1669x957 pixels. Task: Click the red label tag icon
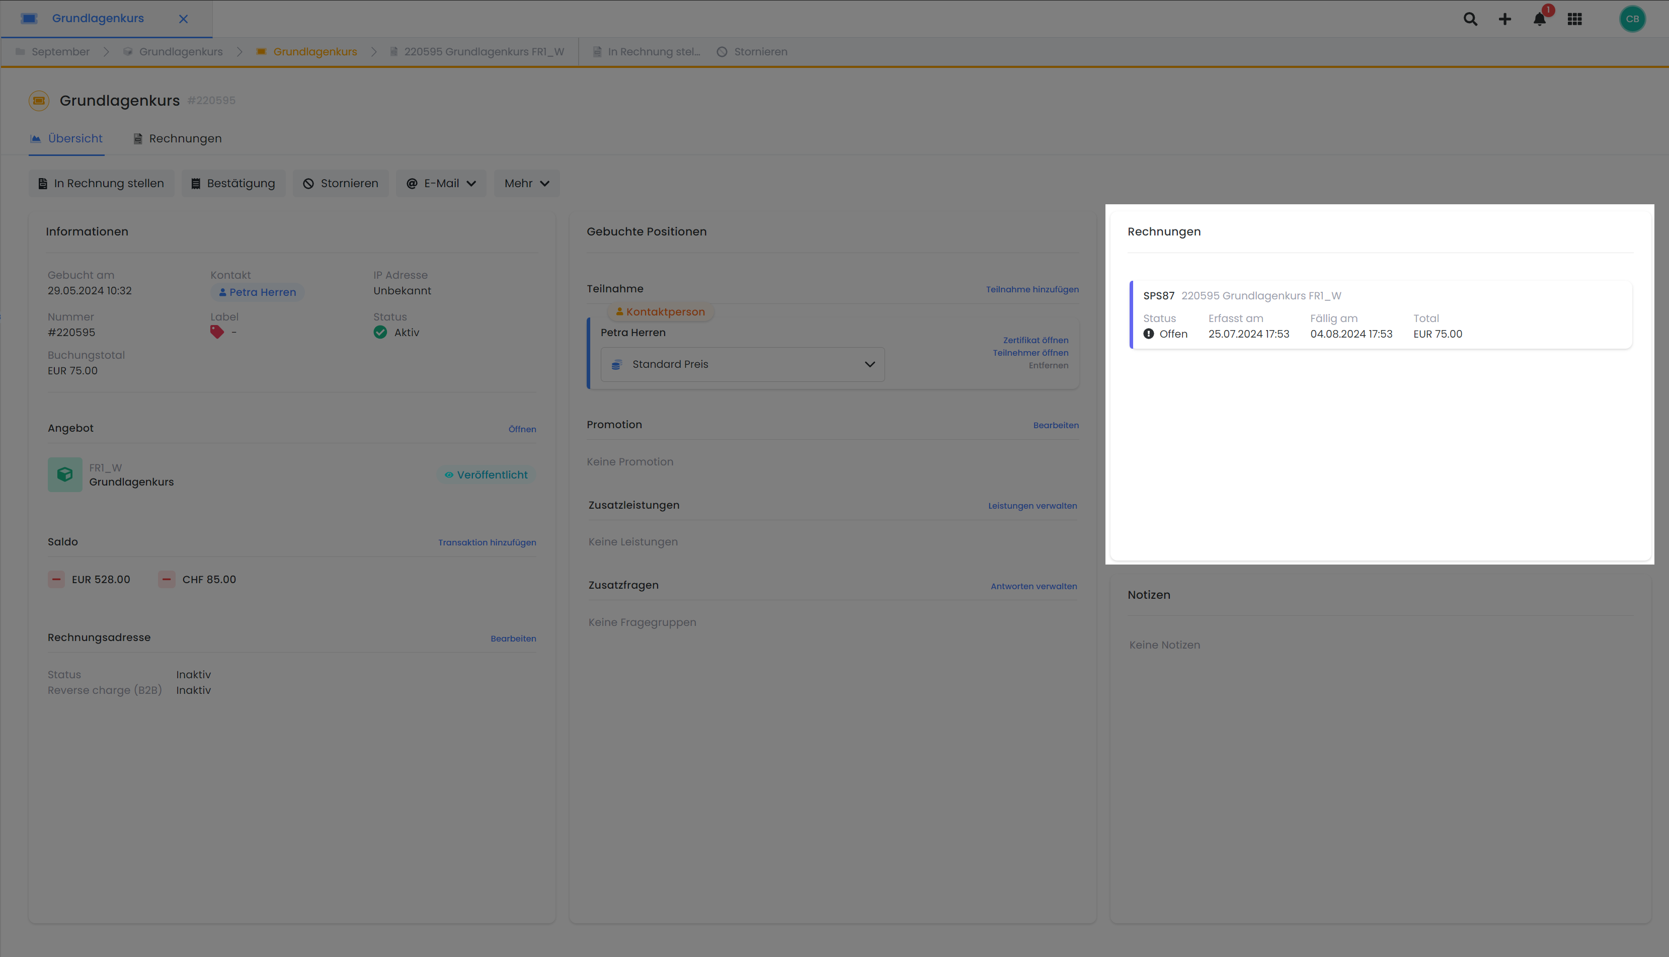(217, 333)
